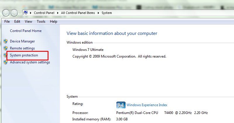
Task: Click the Rating label
Action: coord(78,104)
